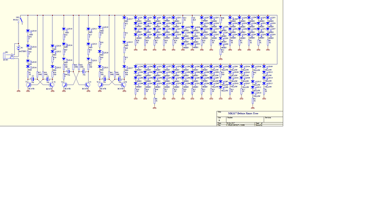Click transistor T2 of the first multivibrator
366x205 pixels.
click(52, 85)
